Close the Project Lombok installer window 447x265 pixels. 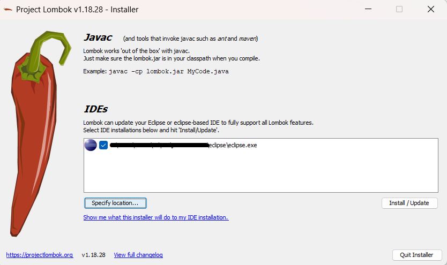431,9
